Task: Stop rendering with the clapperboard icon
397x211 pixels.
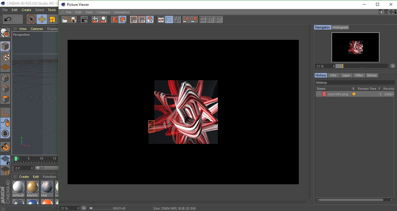Action: [x=84, y=19]
